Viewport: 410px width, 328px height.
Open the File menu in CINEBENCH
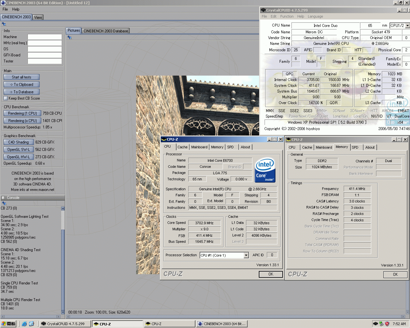pyautogui.click(x=5, y=9)
